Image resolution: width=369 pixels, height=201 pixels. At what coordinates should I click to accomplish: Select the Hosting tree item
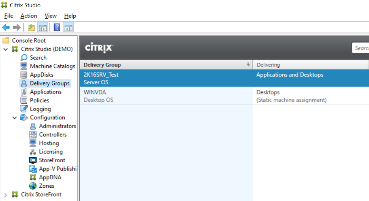click(x=49, y=143)
